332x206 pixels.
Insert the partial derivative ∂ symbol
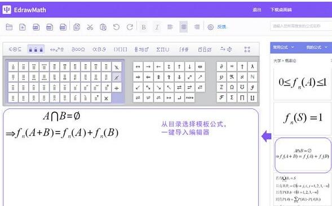[x=222, y=67]
